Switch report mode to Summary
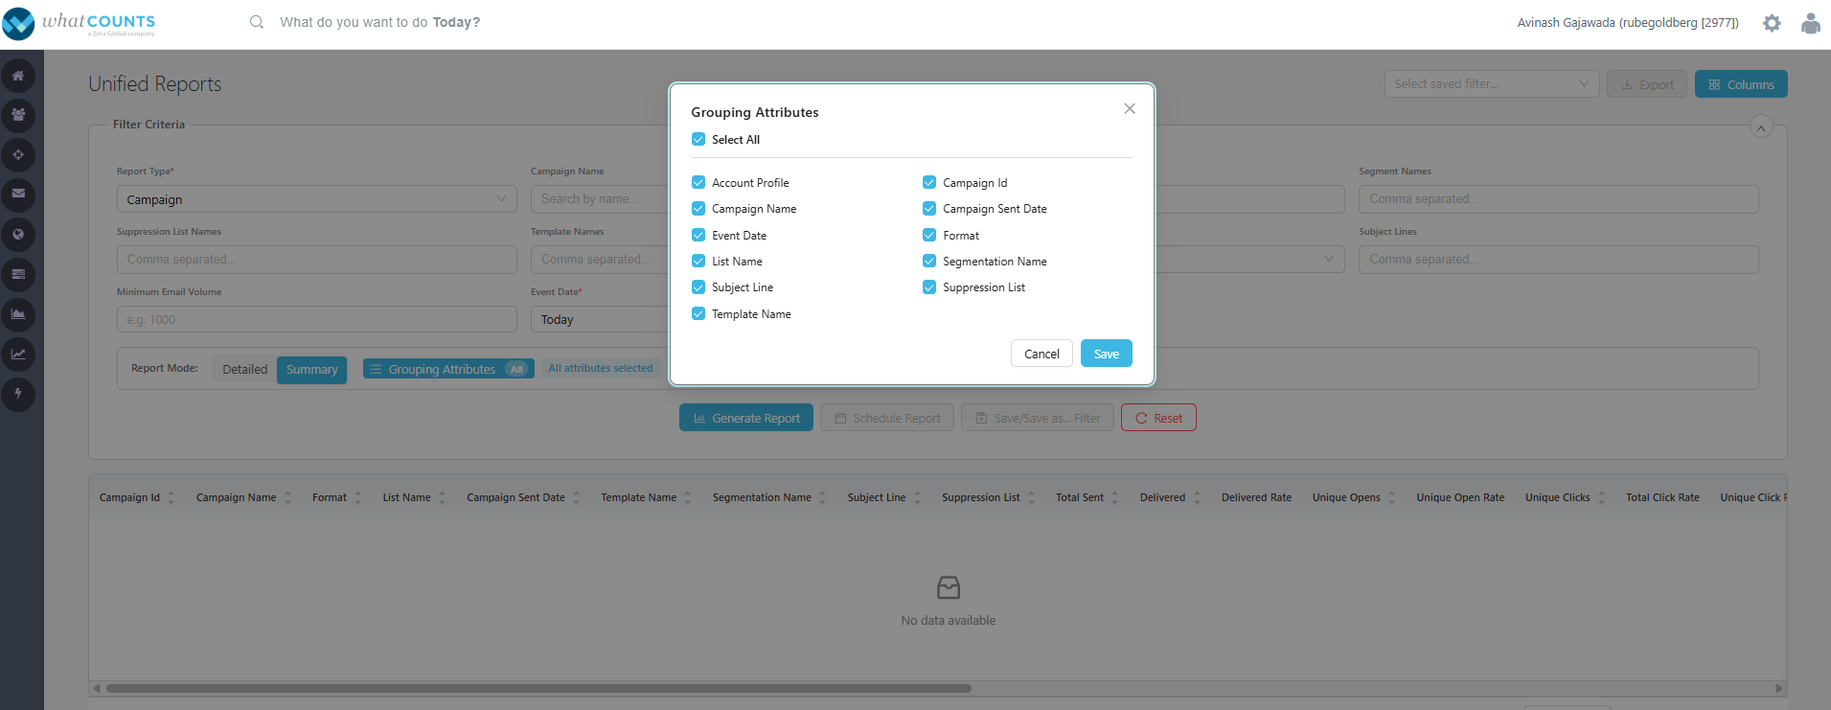Image resolution: width=1831 pixels, height=710 pixels. point(311,369)
